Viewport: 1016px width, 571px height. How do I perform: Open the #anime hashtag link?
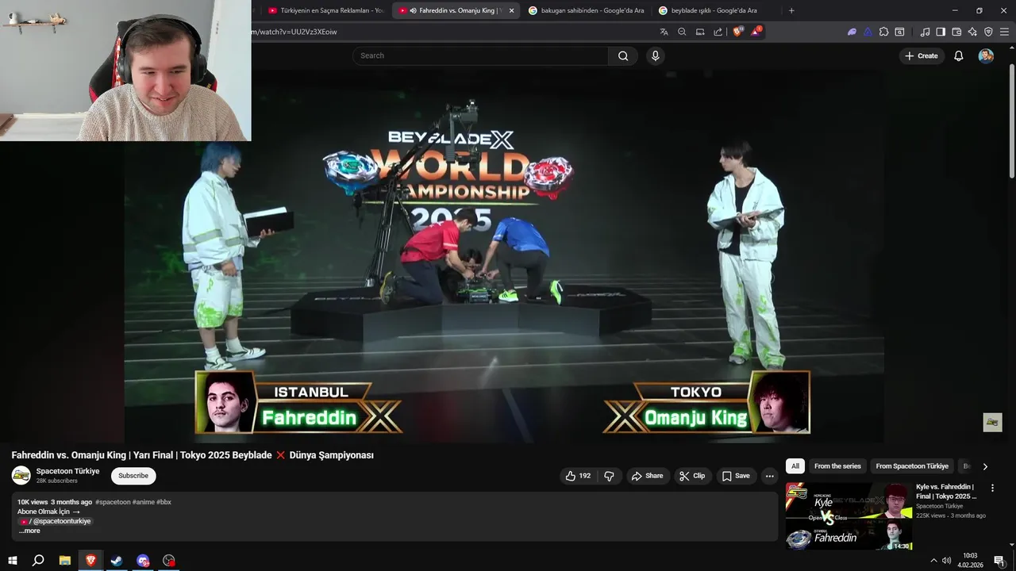[x=144, y=502]
